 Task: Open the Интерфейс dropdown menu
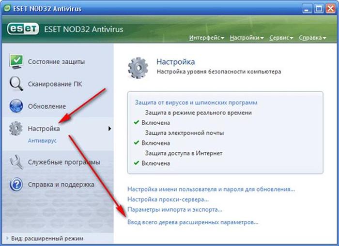coord(206,38)
